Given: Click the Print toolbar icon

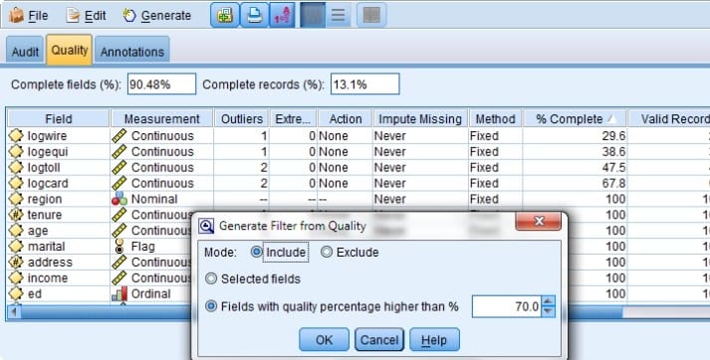Looking at the screenshot, I should 254,15.
